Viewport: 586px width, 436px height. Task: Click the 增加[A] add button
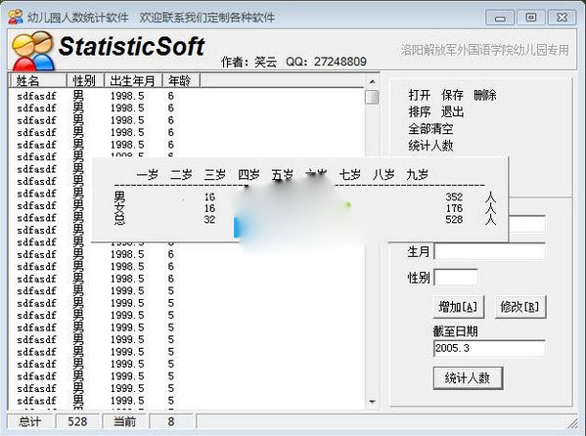click(x=459, y=307)
